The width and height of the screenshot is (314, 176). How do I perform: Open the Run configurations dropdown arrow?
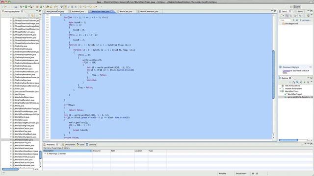click(x=28, y=7)
